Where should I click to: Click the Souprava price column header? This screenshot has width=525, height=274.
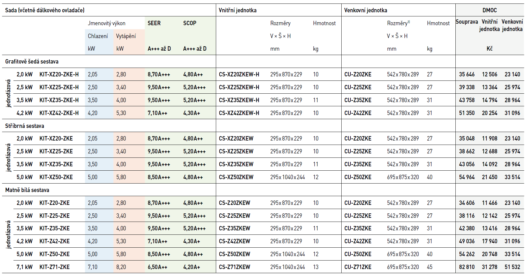pos(467,22)
